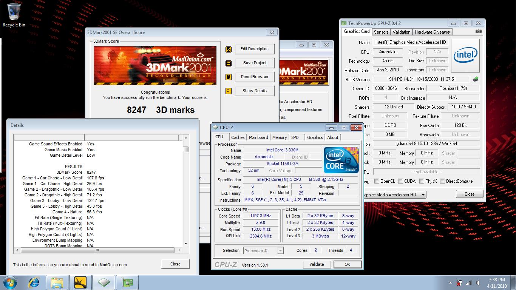Switch to the Mainboard tab in CPU-Z
Screen dimensions: 516x290
258,137
